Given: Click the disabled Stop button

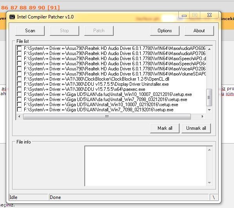Looking at the screenshot, I should (x=64, y=31).
